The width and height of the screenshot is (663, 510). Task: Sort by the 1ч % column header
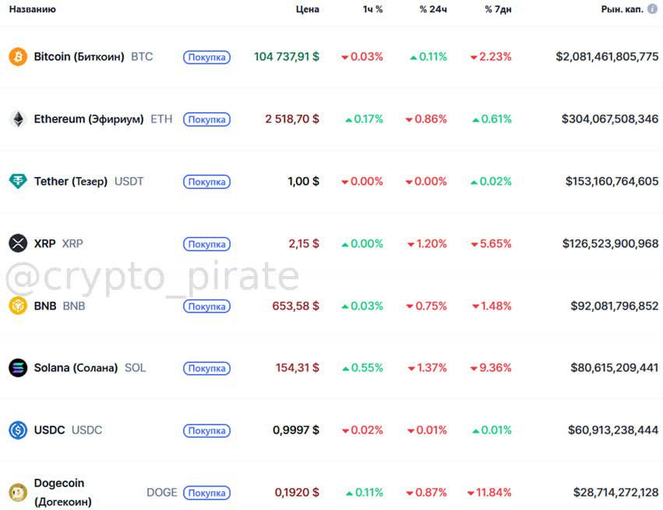click(372, 9)
